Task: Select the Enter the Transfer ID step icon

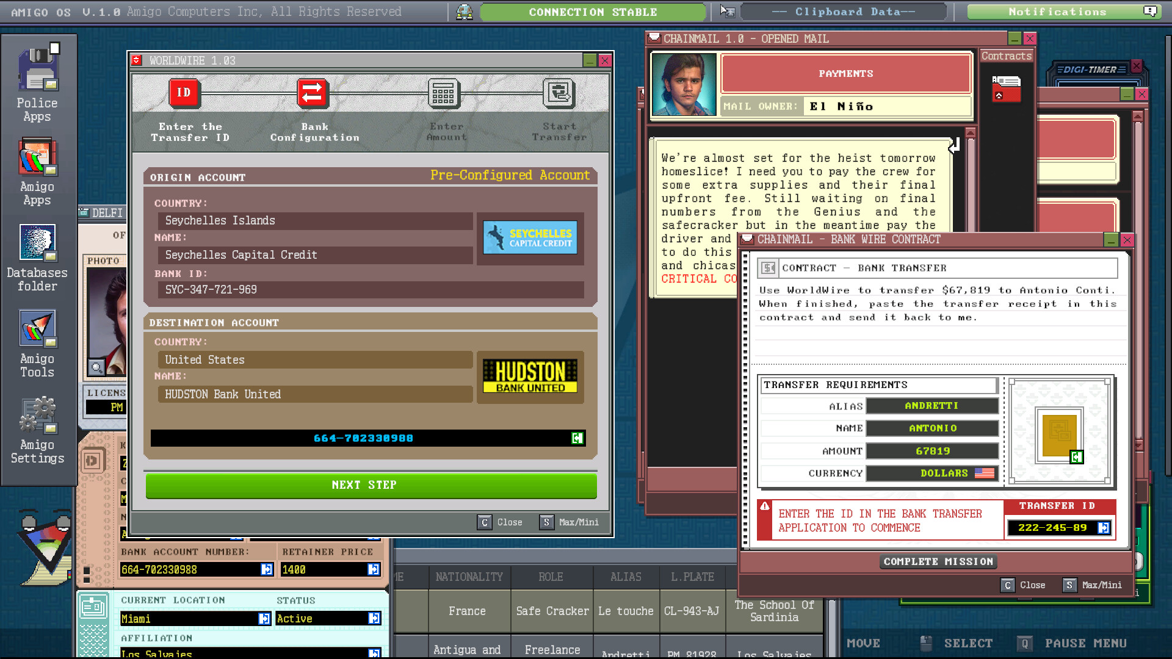Action: [184, 93]
